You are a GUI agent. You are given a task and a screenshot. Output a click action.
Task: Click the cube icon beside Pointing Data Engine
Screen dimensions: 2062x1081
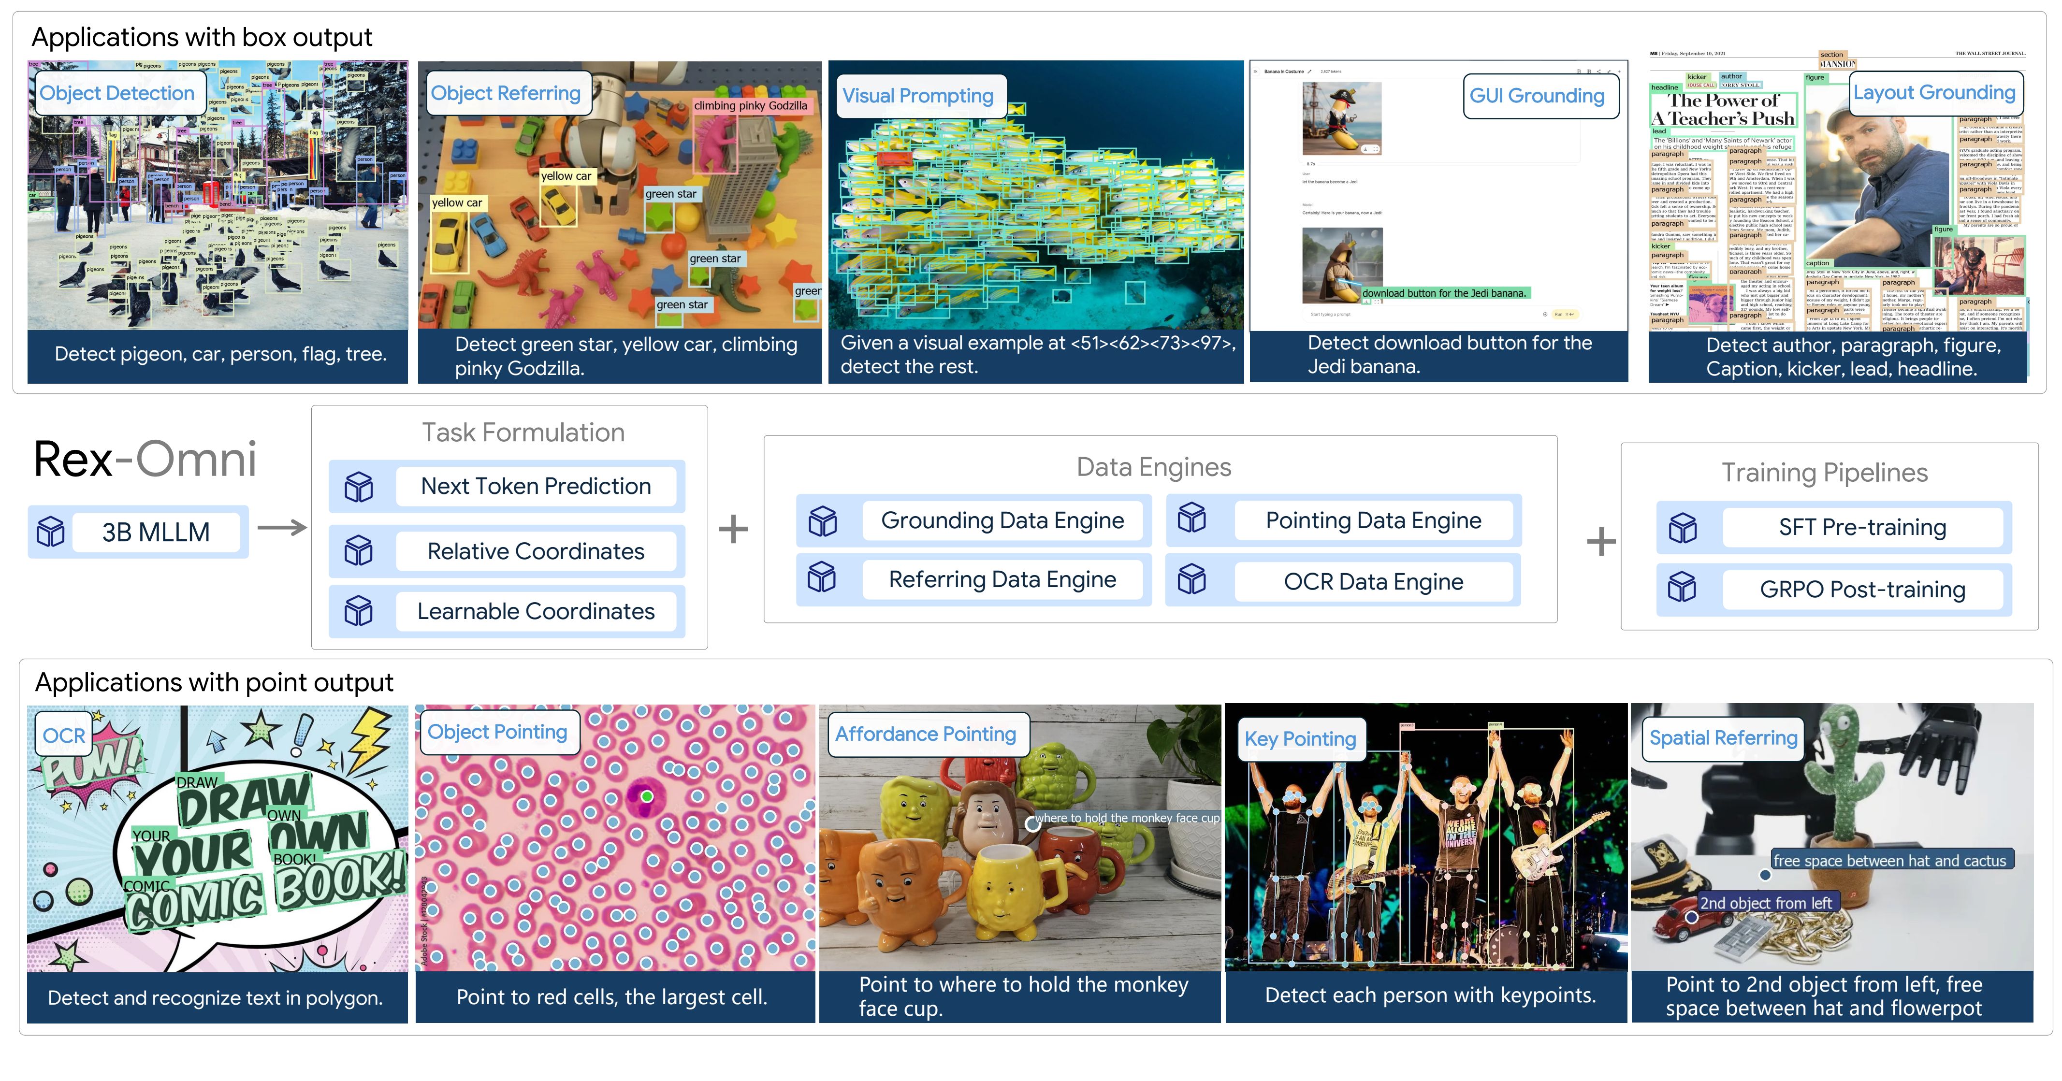tap(1191, 518)
